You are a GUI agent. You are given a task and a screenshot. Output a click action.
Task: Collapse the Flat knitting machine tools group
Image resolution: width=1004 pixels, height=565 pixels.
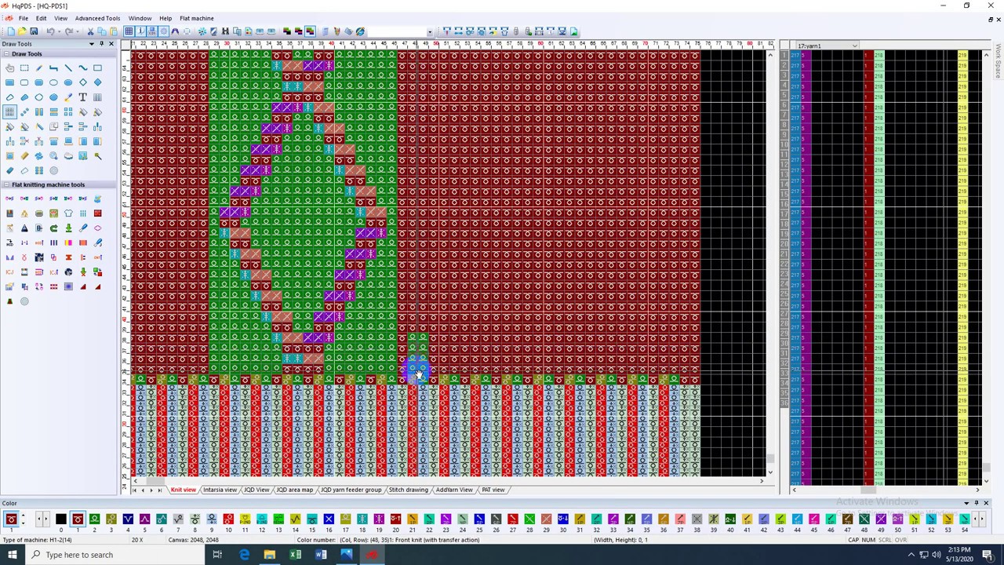pyautogui.click(x=6, y=184)
